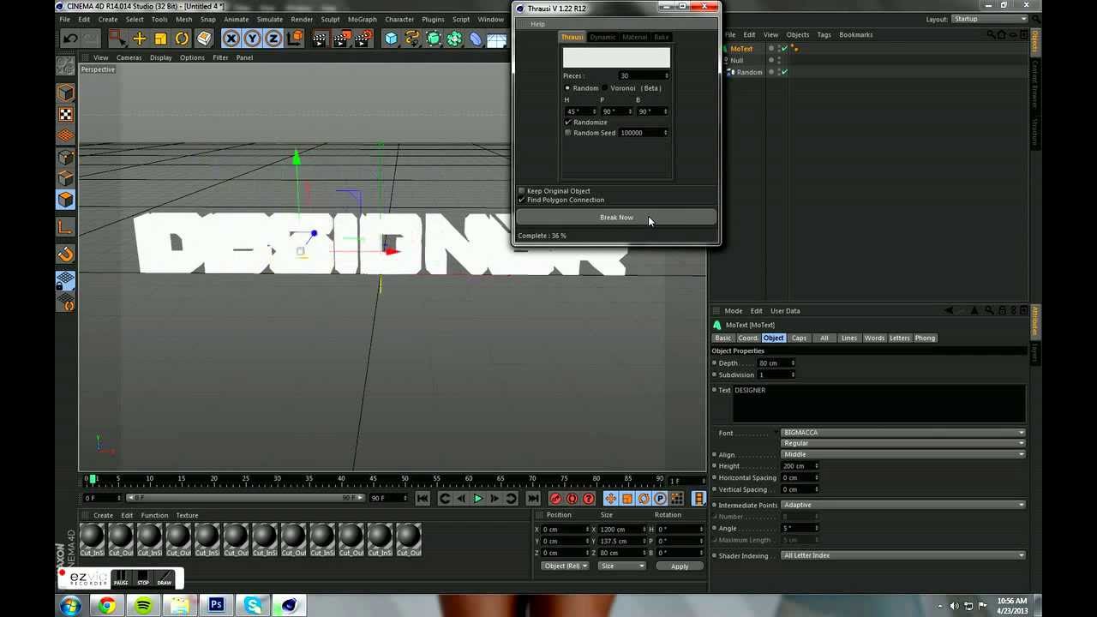Open the Size mode dropdown

[x=621, y=566]
